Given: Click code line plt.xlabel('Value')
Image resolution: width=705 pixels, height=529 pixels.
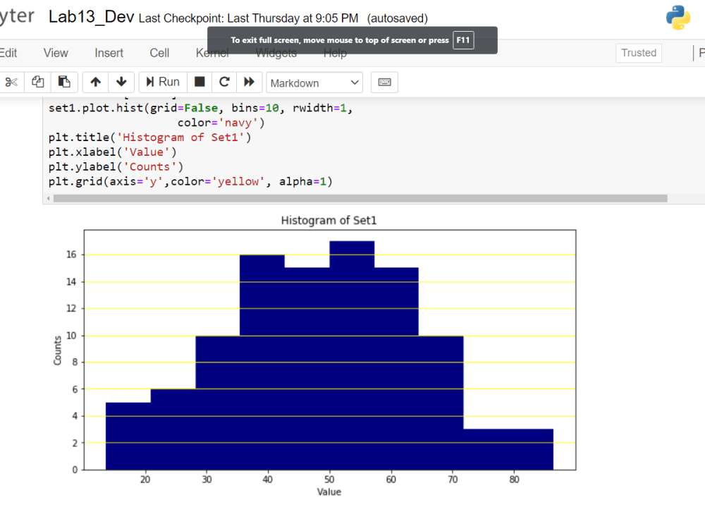Looking at the screenshot, I should [x=112, y=152].
